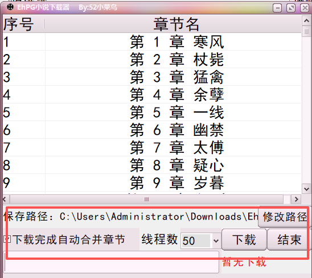Select chapter row 第6章 幽禁
The image size is (312, 278).
152,130
